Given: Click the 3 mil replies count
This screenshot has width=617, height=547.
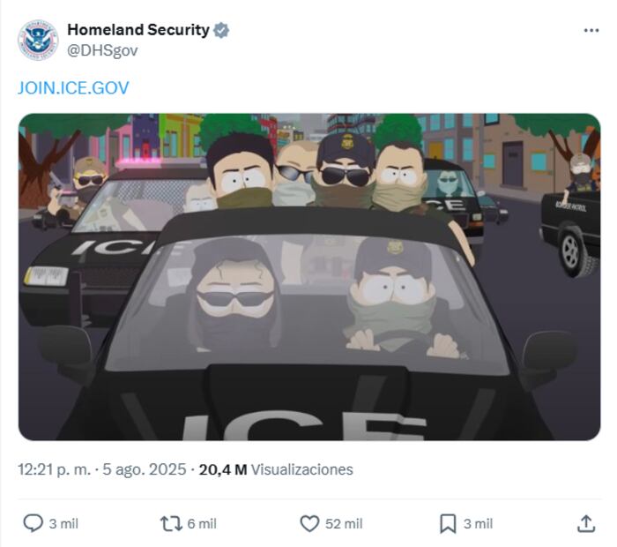Looking at the screenshot, I should 63,524.
